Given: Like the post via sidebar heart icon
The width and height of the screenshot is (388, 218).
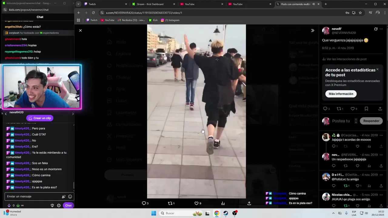Looking at the screenshot, I should (354, 109).
